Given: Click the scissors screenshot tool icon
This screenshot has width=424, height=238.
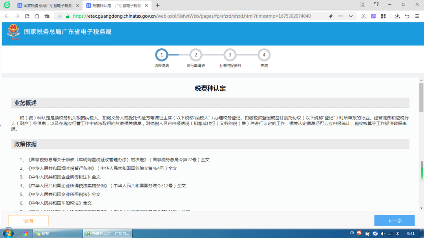Looking at the screenshot, I should (364, 16).
